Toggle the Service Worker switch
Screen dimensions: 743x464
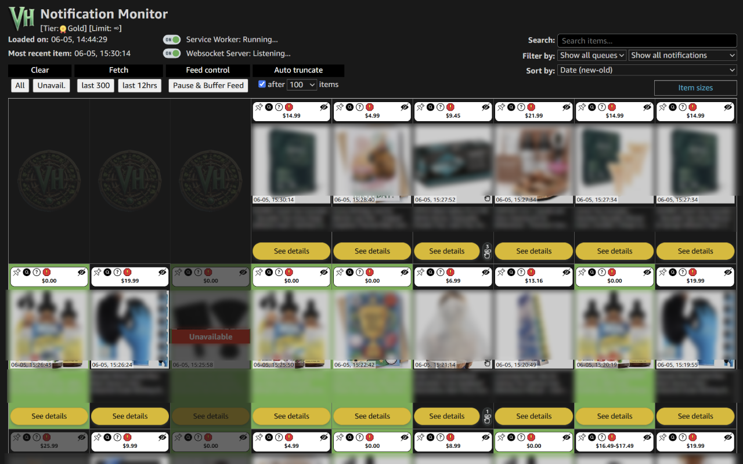tap(172, 39)
